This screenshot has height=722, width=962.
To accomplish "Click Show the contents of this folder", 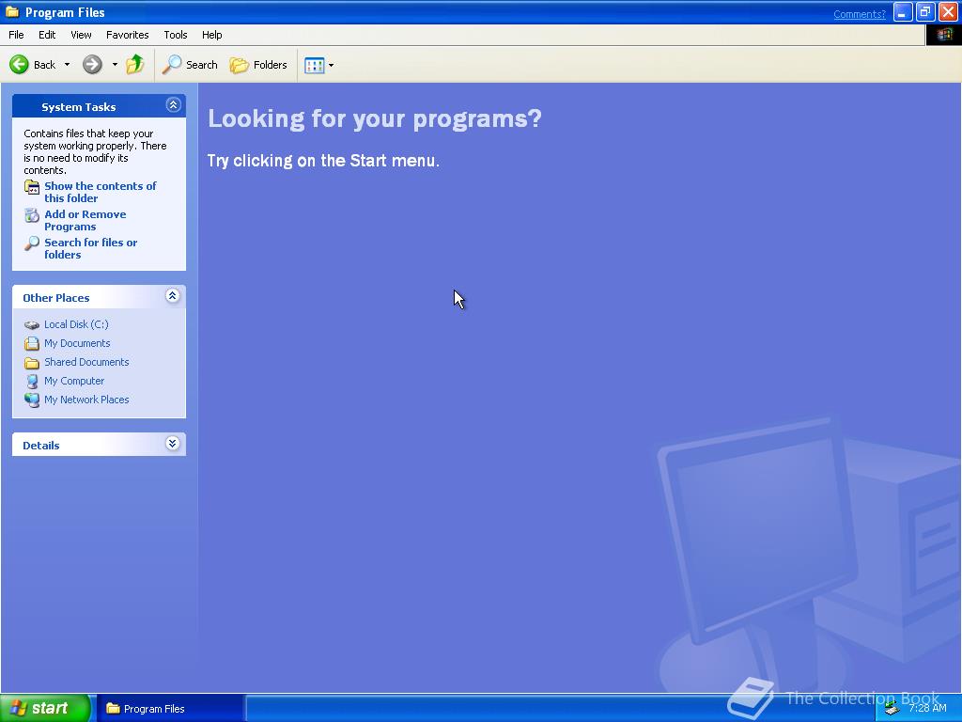I will coord(100,192).
